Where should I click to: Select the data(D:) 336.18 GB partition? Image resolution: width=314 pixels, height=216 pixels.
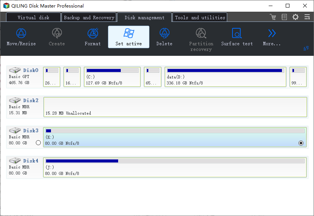coord(225,77)
